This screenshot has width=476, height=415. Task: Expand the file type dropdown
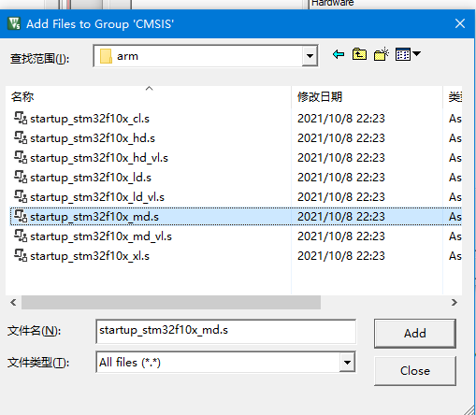point(347,362)
